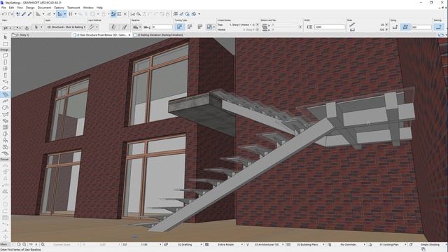Select the Object tool in toolbox

(5, 140)
